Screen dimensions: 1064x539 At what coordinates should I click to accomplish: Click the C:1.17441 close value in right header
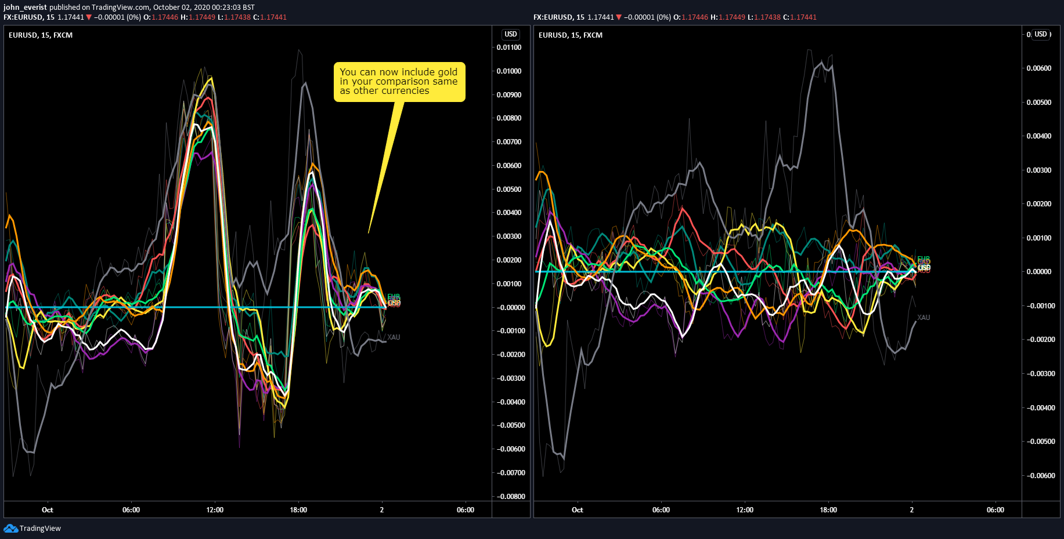point(800,17)
